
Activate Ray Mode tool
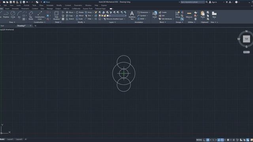[31, 15]
